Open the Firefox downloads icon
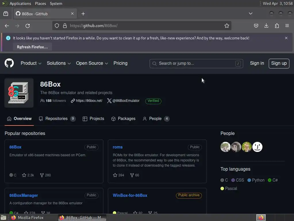The width and height of the screenshot is (294, 221). (x=266, y=26)
